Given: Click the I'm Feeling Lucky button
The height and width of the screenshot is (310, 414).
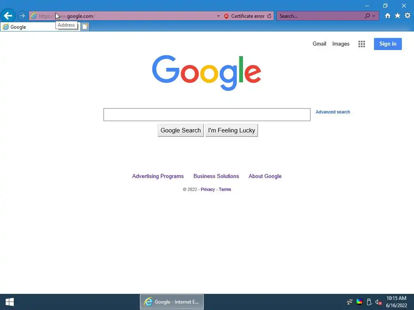Looking at the screenshot, I should point(232,130).
